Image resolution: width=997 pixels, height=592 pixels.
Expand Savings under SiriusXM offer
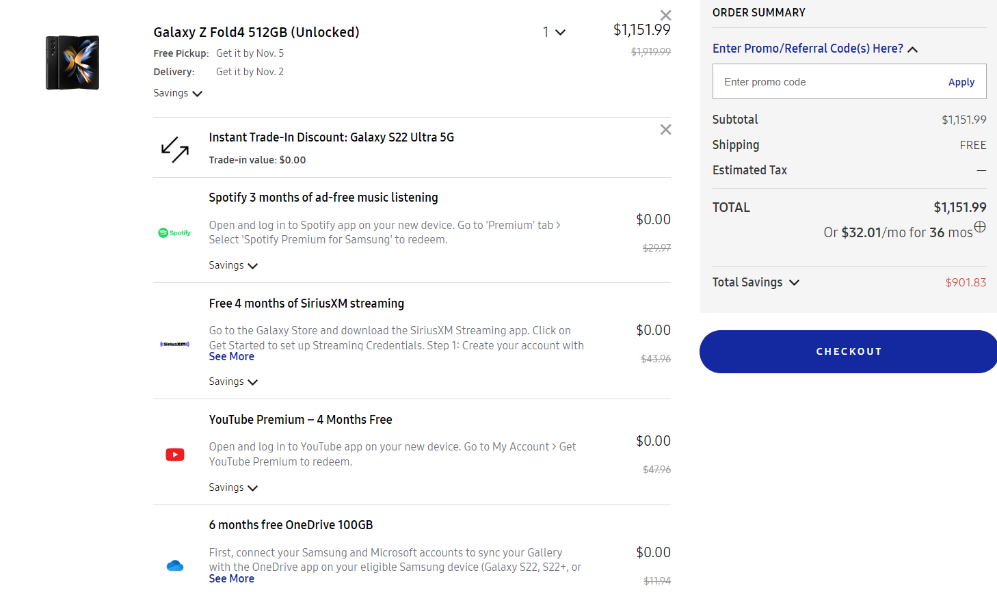232,381
